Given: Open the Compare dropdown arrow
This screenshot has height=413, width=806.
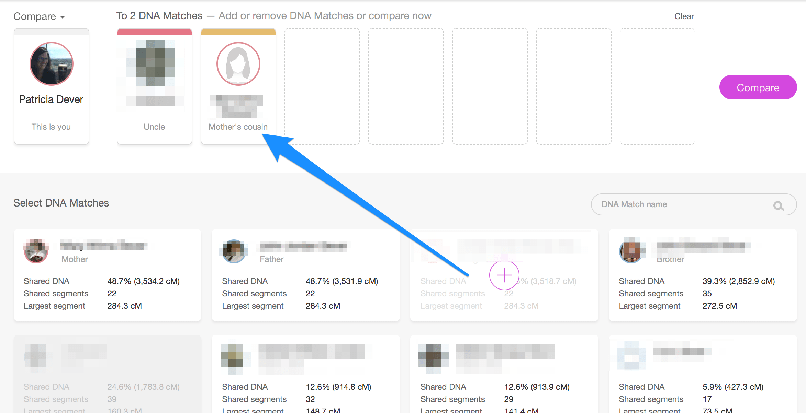Looking at the screenshot, I should click(63, 17).
